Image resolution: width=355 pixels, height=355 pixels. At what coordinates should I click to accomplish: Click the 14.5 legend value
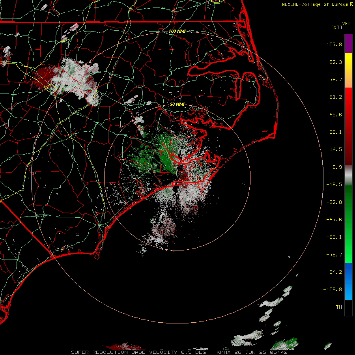[336, 149]
